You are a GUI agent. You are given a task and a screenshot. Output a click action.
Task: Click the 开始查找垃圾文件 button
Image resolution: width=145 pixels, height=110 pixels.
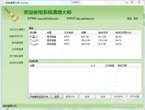(x=39, y=96)
